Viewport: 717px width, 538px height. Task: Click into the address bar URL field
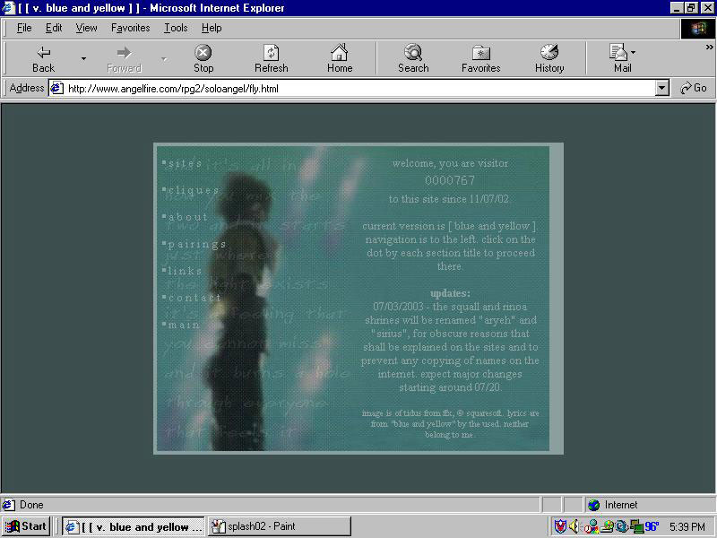(x=359, y=88)
